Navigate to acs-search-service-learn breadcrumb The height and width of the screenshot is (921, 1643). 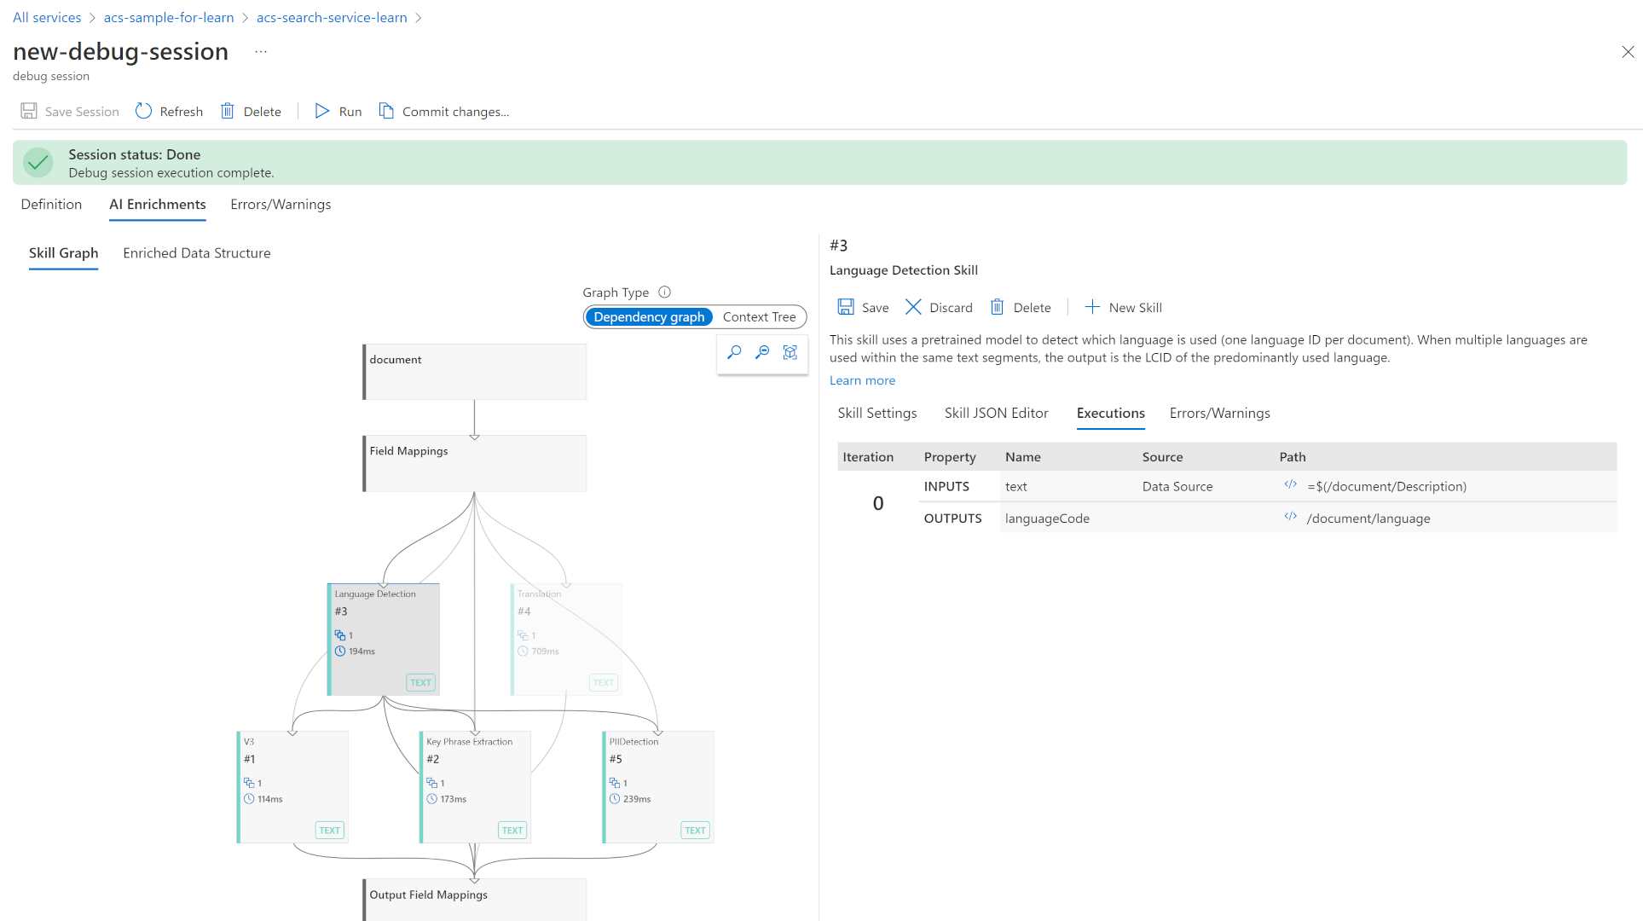[331, 17]
